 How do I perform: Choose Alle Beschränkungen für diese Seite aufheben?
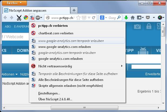tap(77, 80)
